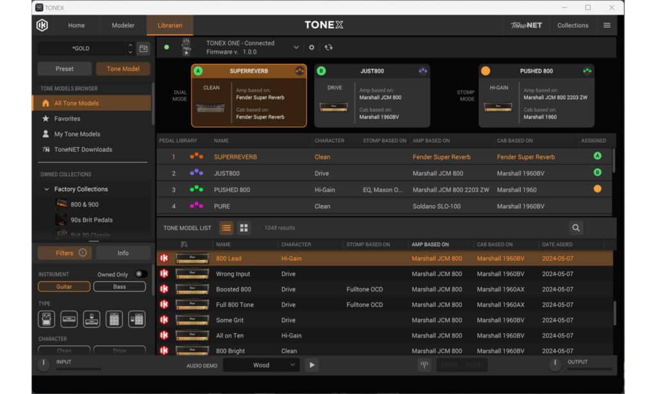Screen dimensions: 656x394
Task: Select the Boosted 800 tone model
Action: click(385, 290)
